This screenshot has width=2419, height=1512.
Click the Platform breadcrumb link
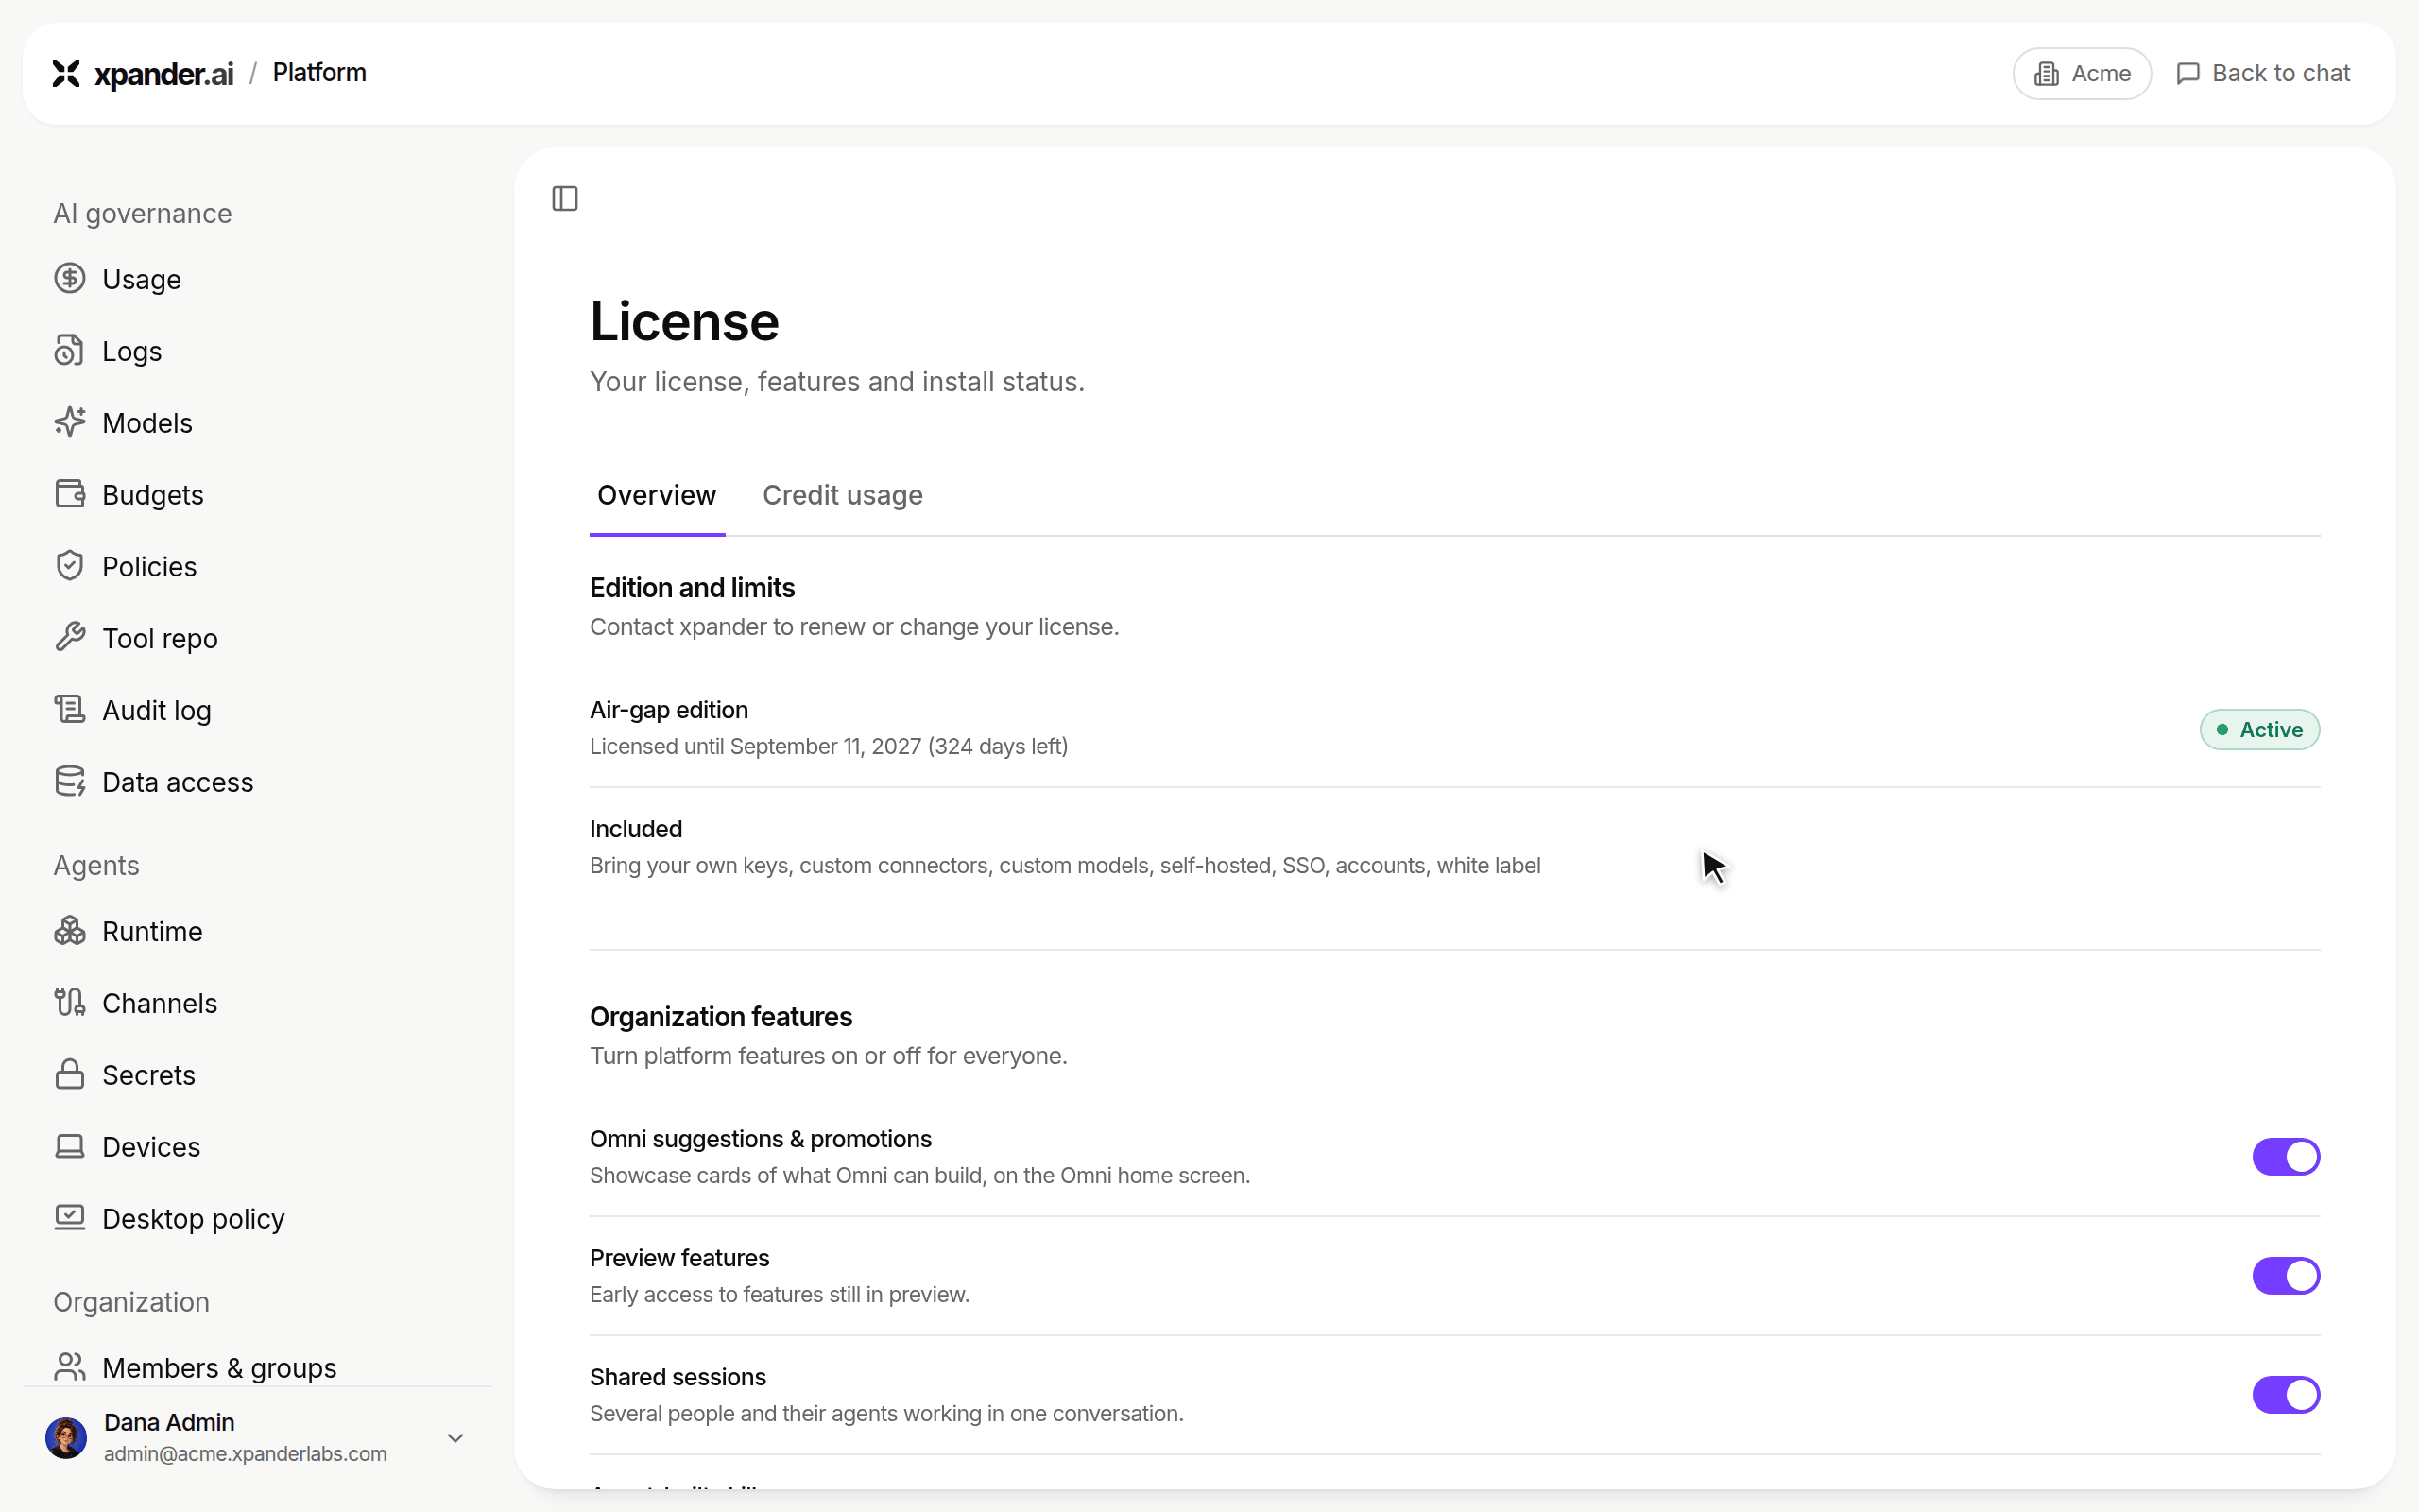tap(318, 73)
